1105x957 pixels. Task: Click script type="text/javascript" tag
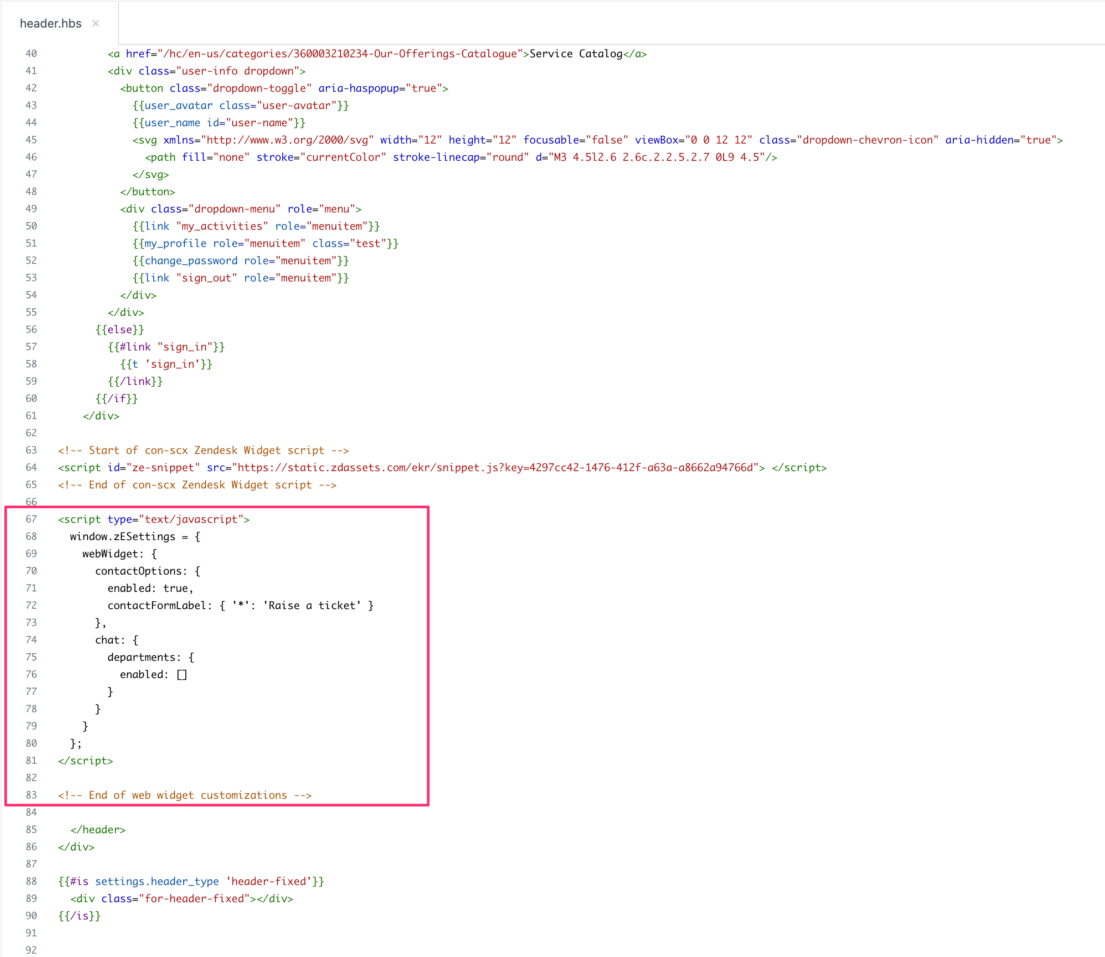154,519
